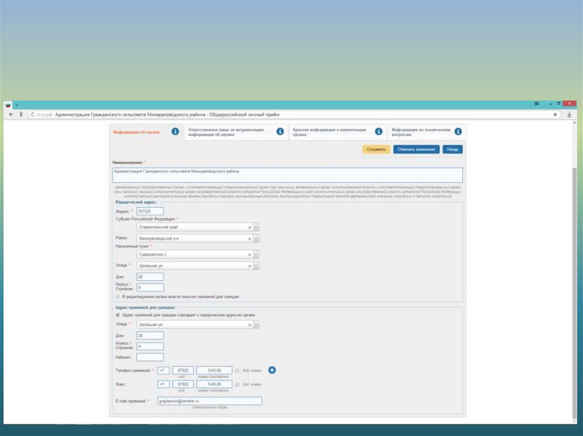Expand the 'Населённый пункт' dropdown
The image size is (583, 436).
coord(256,255)
